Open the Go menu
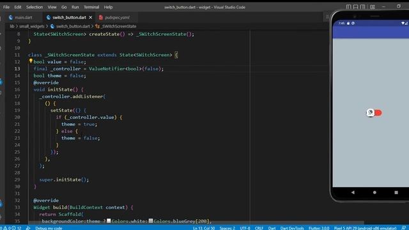Image resolution: width=409 pixels, height=230 pixels. tap(64, 7)
